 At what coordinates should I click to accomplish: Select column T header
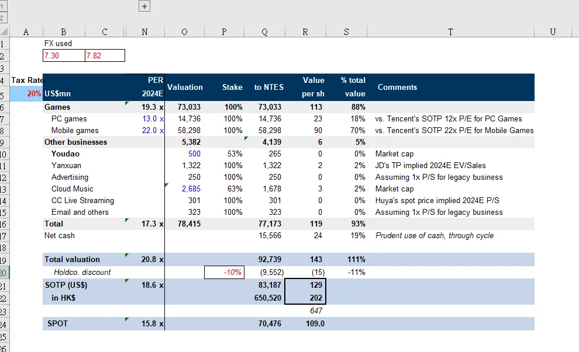450,32
